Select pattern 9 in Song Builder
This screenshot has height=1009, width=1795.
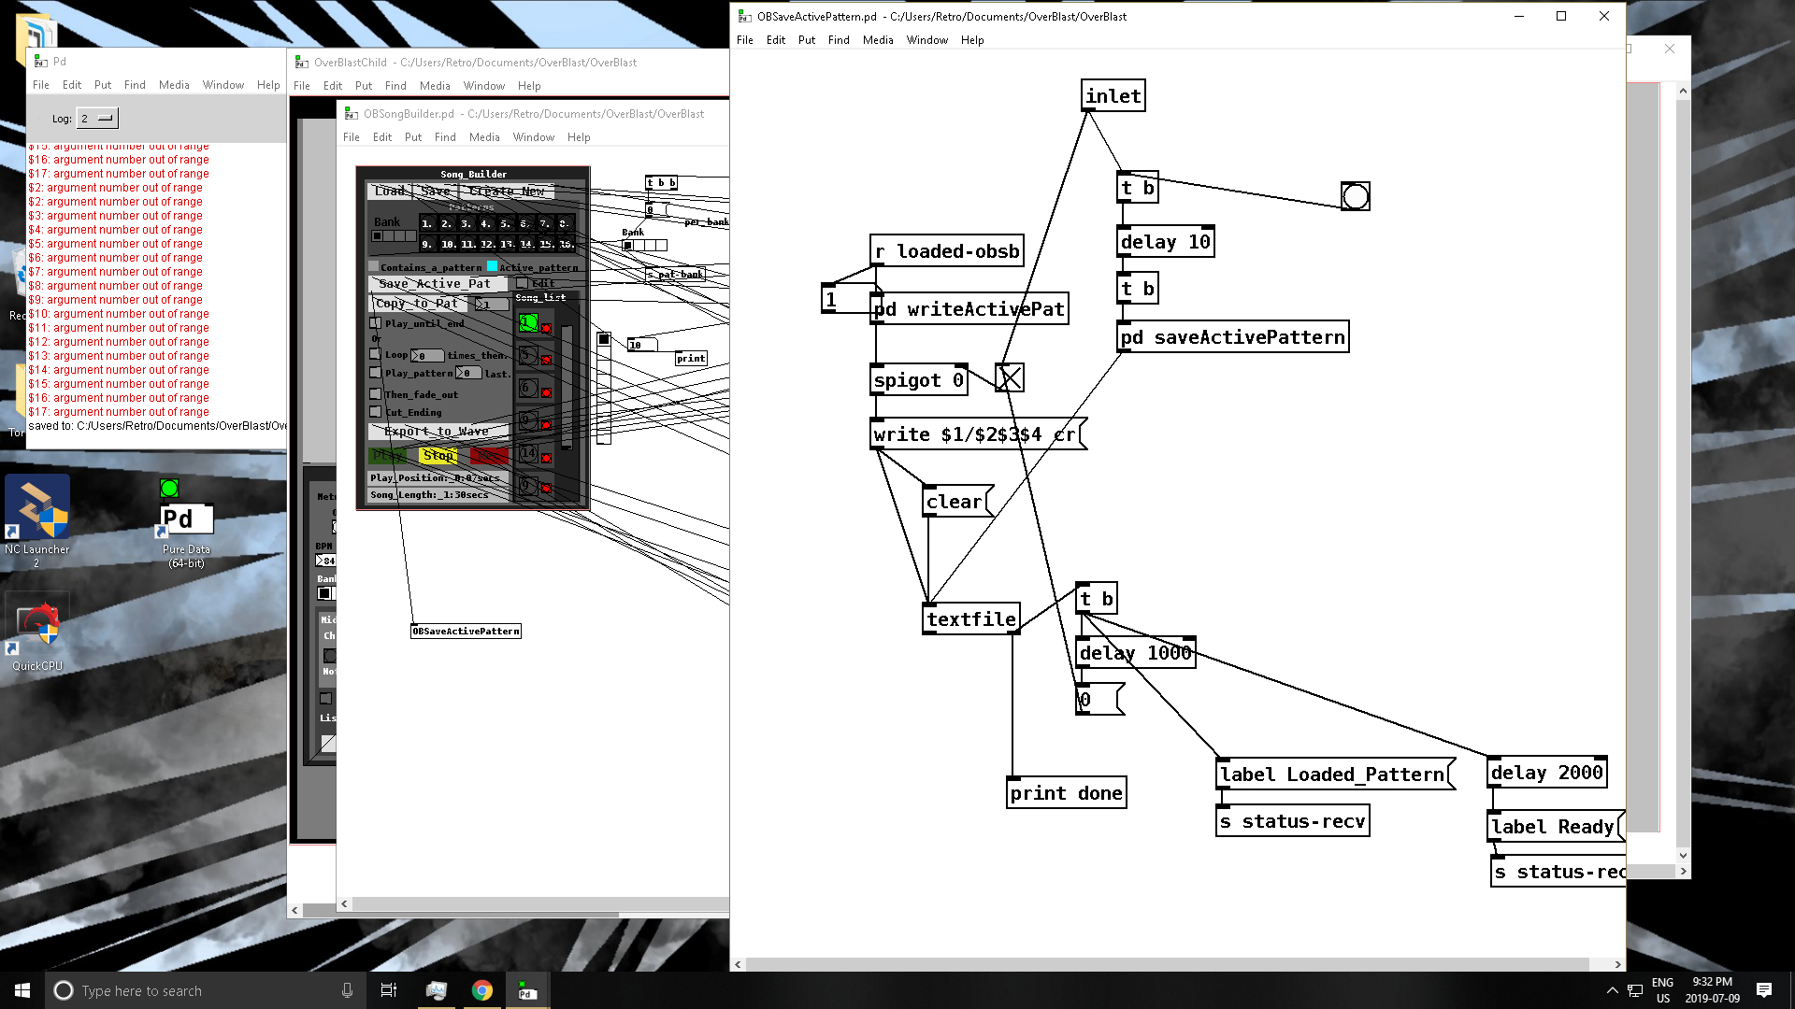(x=427, y=244)
